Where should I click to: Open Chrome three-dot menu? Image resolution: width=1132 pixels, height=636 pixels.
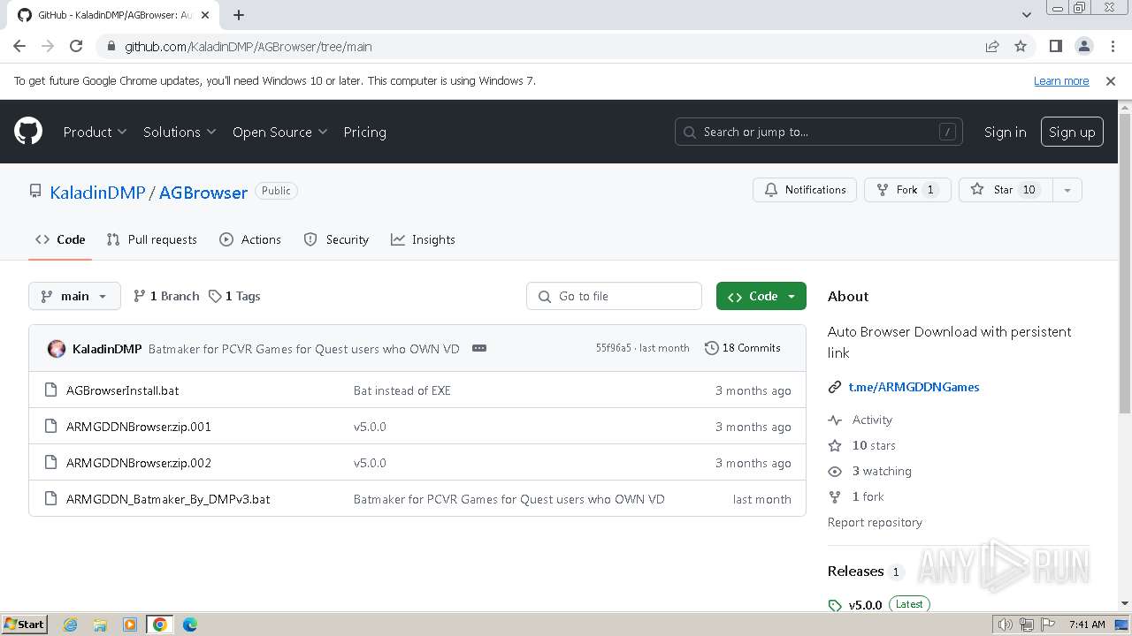1111,46
